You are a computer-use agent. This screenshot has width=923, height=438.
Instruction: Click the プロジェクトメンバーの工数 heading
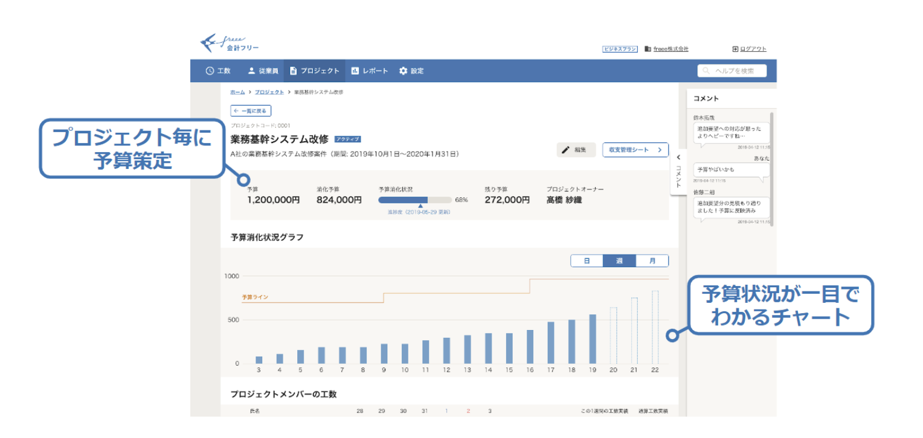tap(283, 394)
